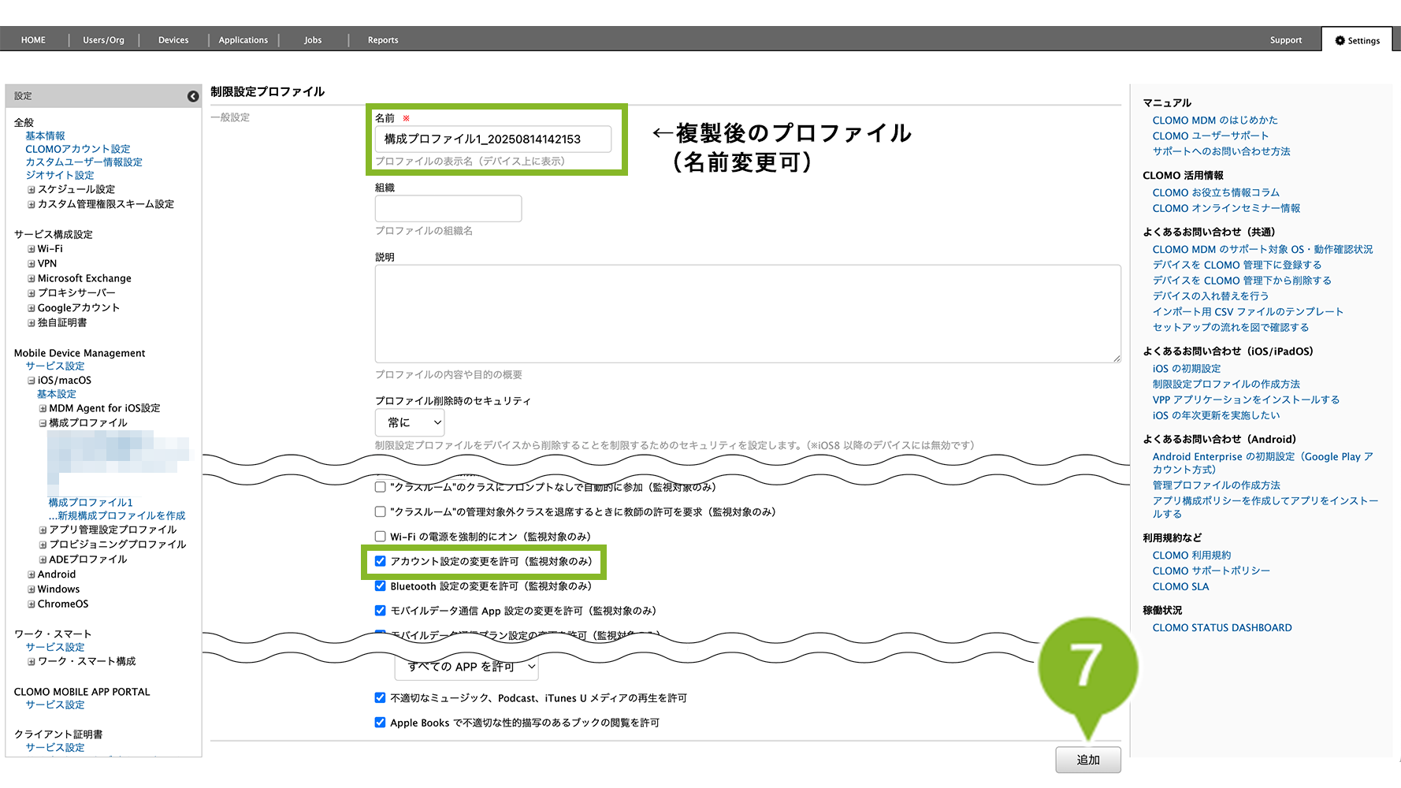Expand the Android plus icon
1401x788 pixels.
coord(32,575)
